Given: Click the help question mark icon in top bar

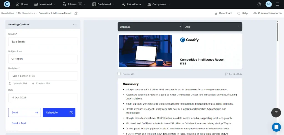Looking at the screenshot, I should (259, 4).
